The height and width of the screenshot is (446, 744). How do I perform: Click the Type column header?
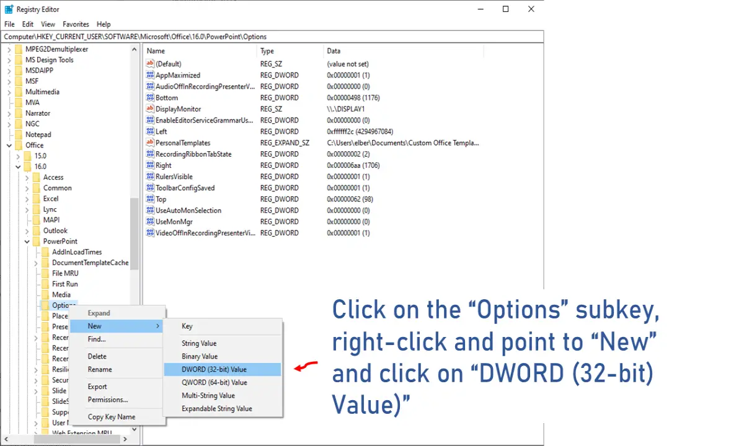coord(291,51)
